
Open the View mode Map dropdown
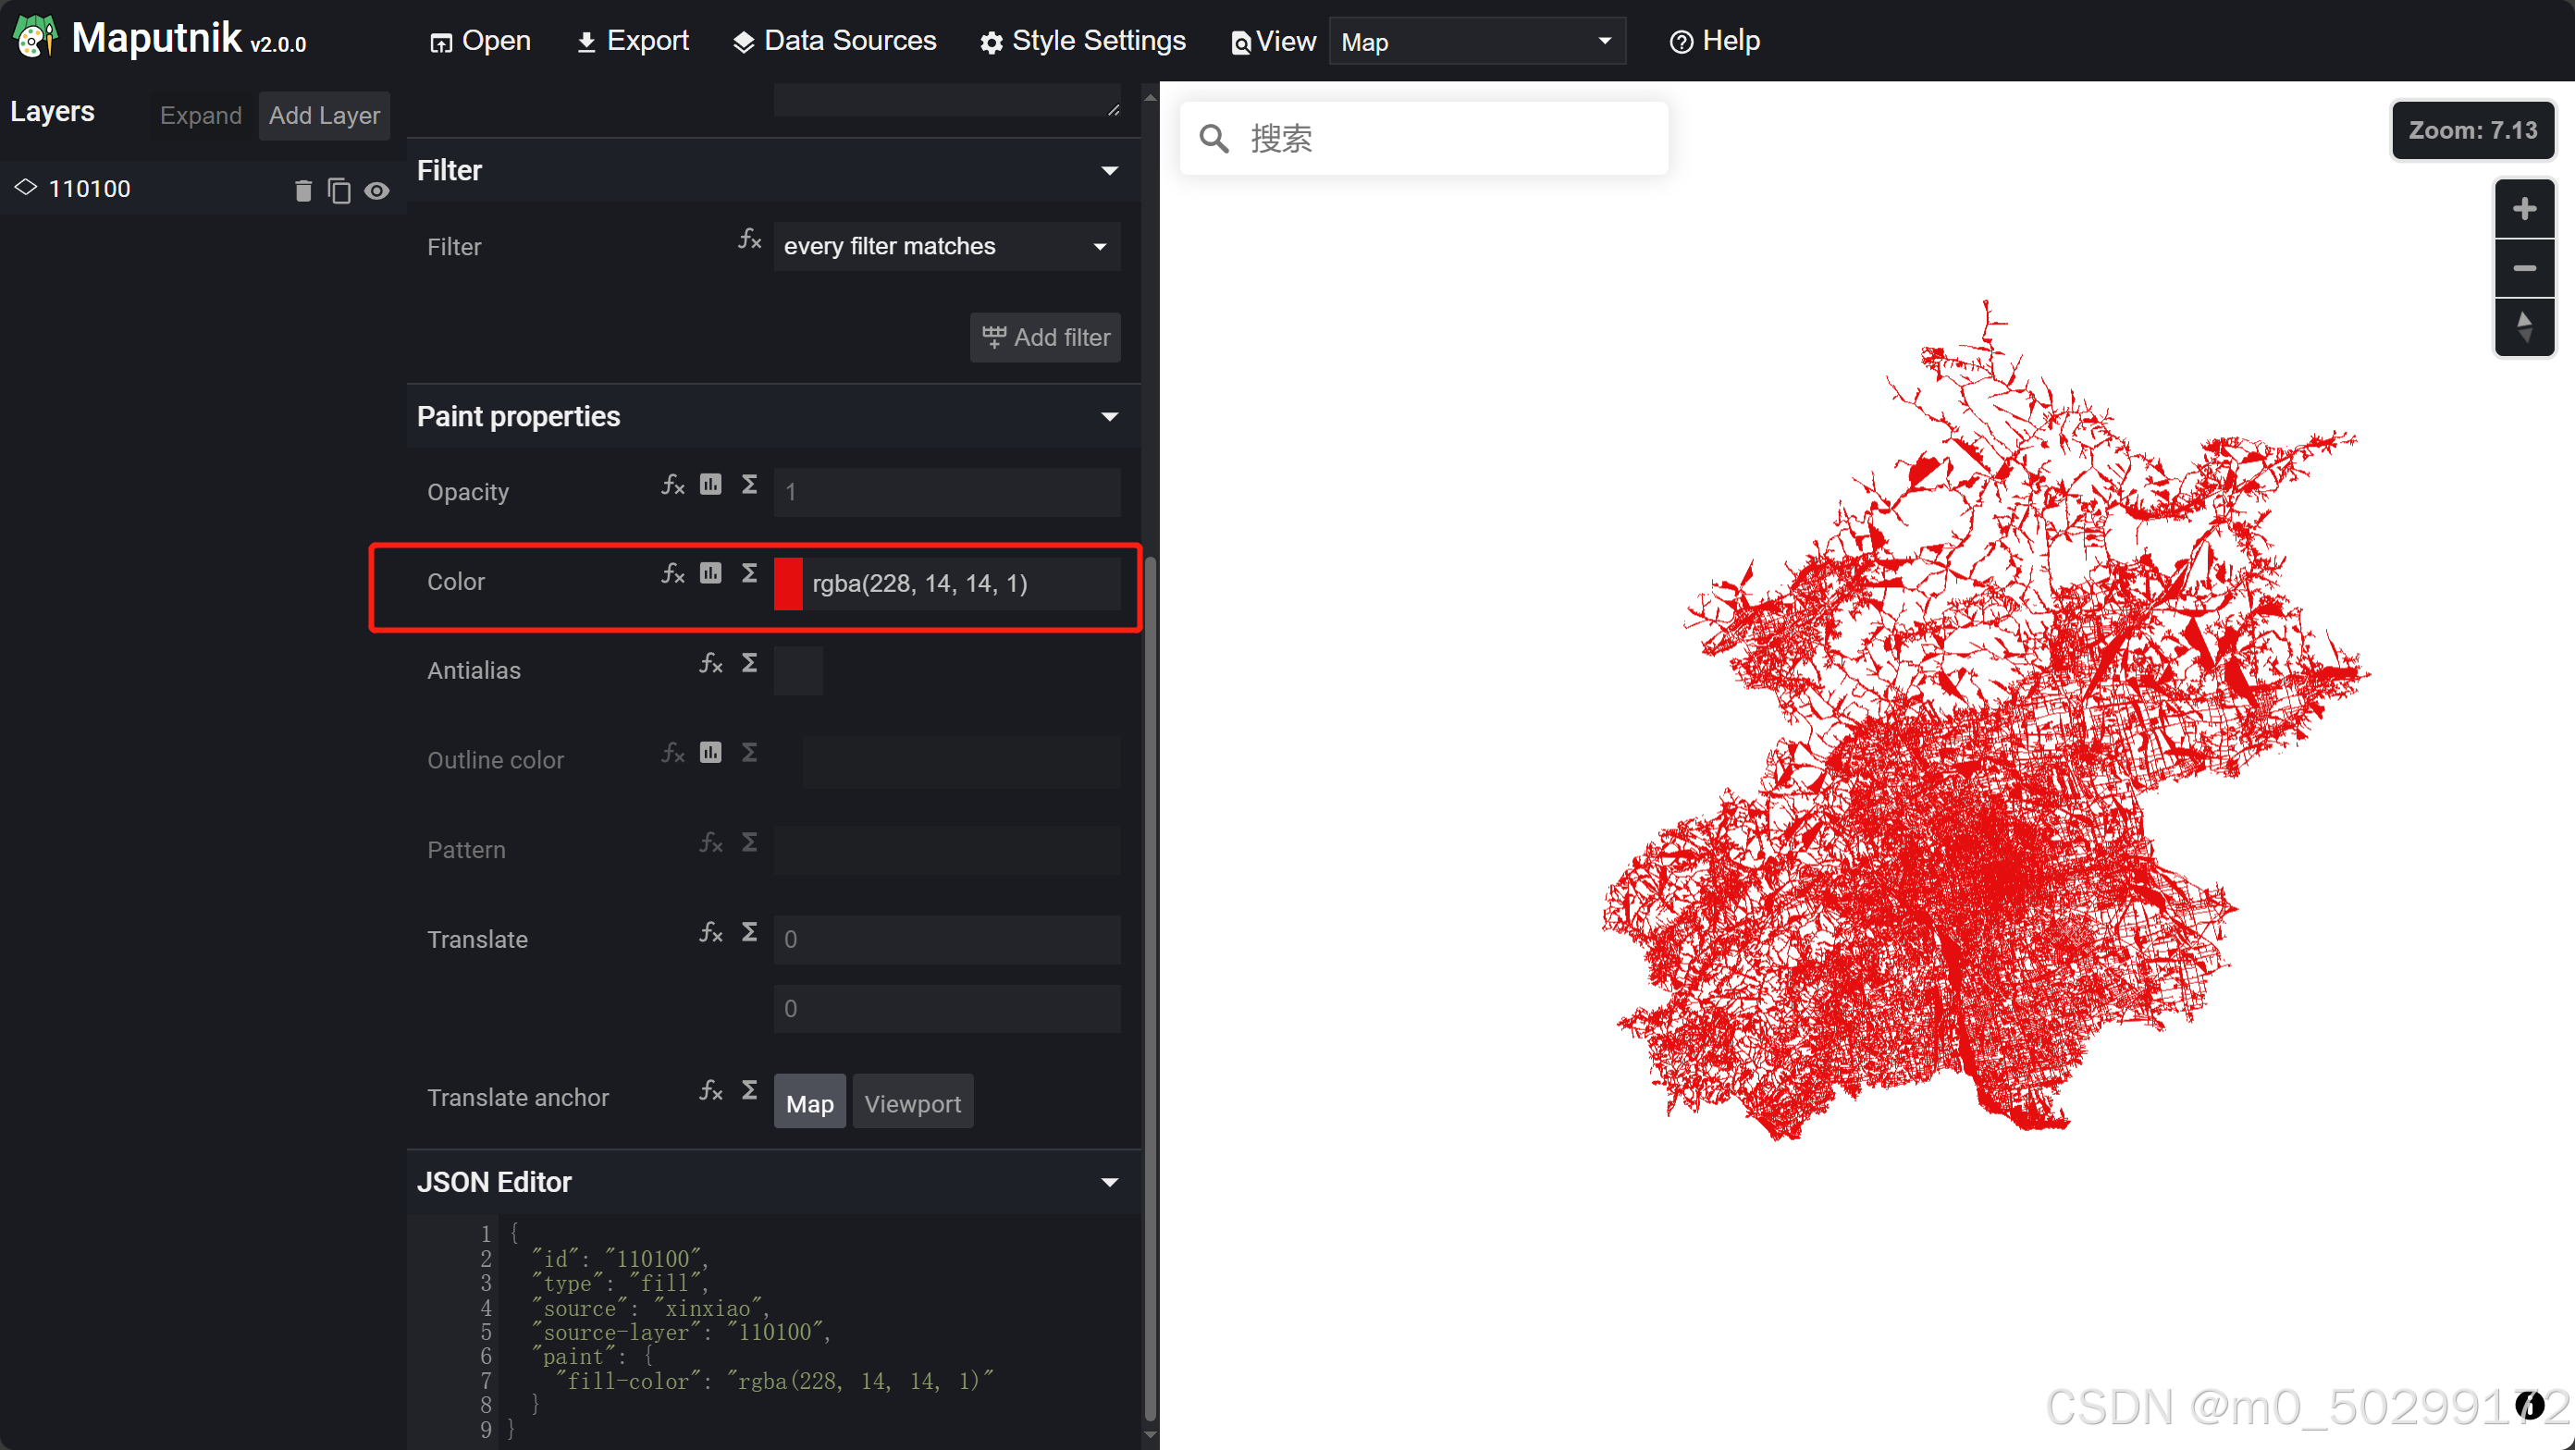(x=1475, y=42)
